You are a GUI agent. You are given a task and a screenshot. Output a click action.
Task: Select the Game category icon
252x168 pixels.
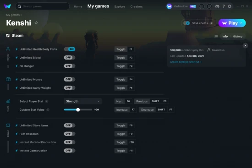(8, 125)
